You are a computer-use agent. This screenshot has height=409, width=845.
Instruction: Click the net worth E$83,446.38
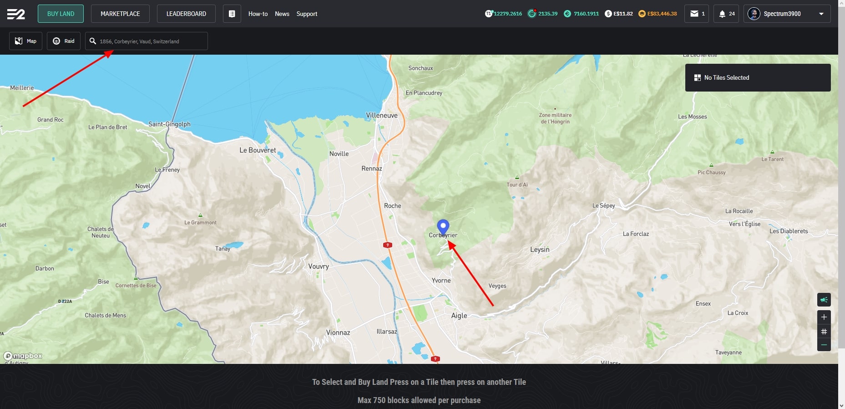pos(658,14)
